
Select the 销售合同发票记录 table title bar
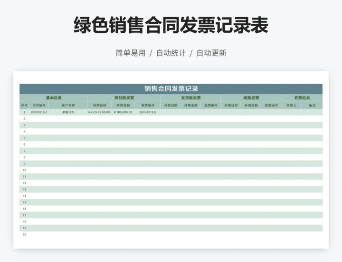(x=171, y=89)
